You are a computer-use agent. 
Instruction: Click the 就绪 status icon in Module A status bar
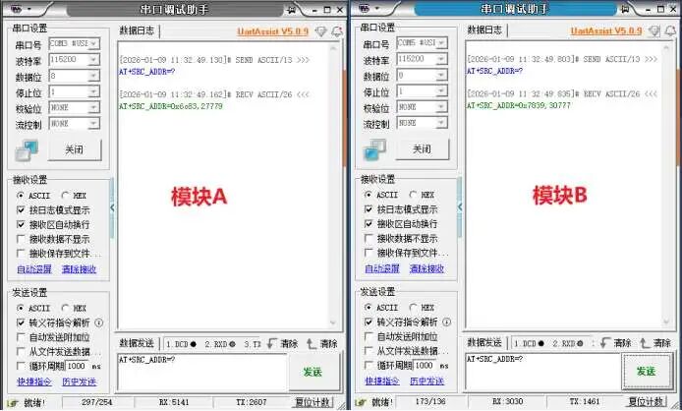click(11, 402)
